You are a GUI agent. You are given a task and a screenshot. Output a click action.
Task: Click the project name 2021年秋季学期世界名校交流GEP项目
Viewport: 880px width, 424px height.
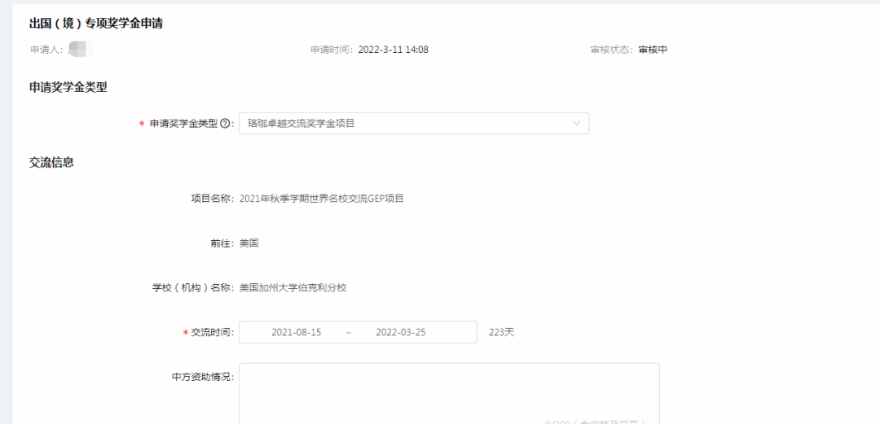tap(321, 199)
